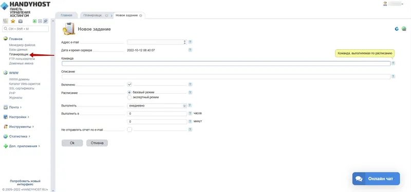The height and width of the screenshot is (192, 411).
Task: Open the menu tree view icon
Action: pyautogui.click(x=5, y=21)
